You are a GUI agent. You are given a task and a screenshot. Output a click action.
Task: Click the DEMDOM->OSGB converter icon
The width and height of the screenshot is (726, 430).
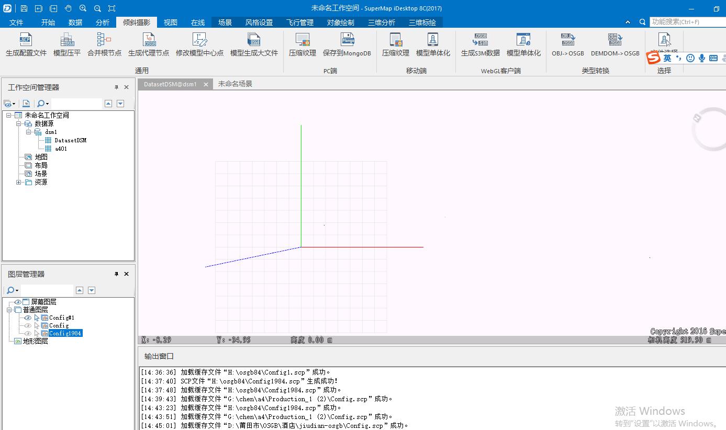click(x=615, y=41)
